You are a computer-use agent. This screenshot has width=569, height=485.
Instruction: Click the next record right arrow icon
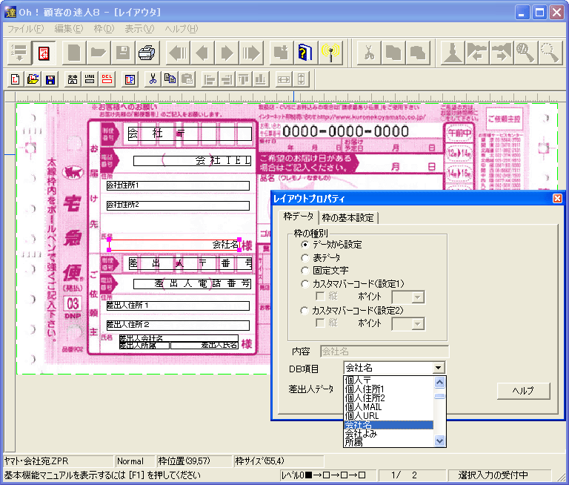pos(227,53)
